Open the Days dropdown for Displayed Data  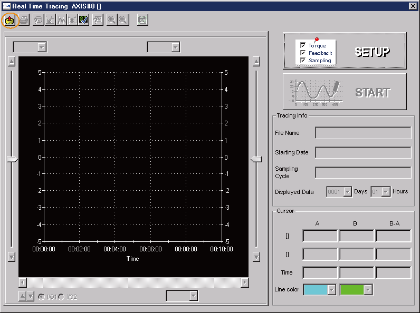coord(347,192)
